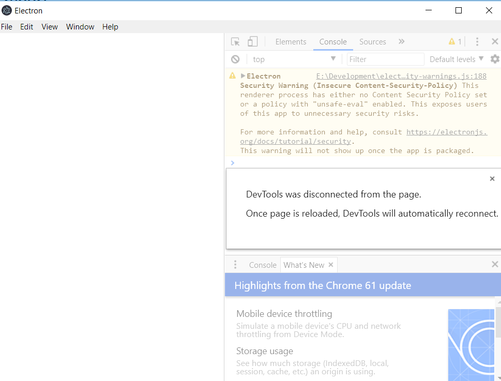Open the File menu
The height and width of the screenshot is (381, 501).
(x=7, y=27)
